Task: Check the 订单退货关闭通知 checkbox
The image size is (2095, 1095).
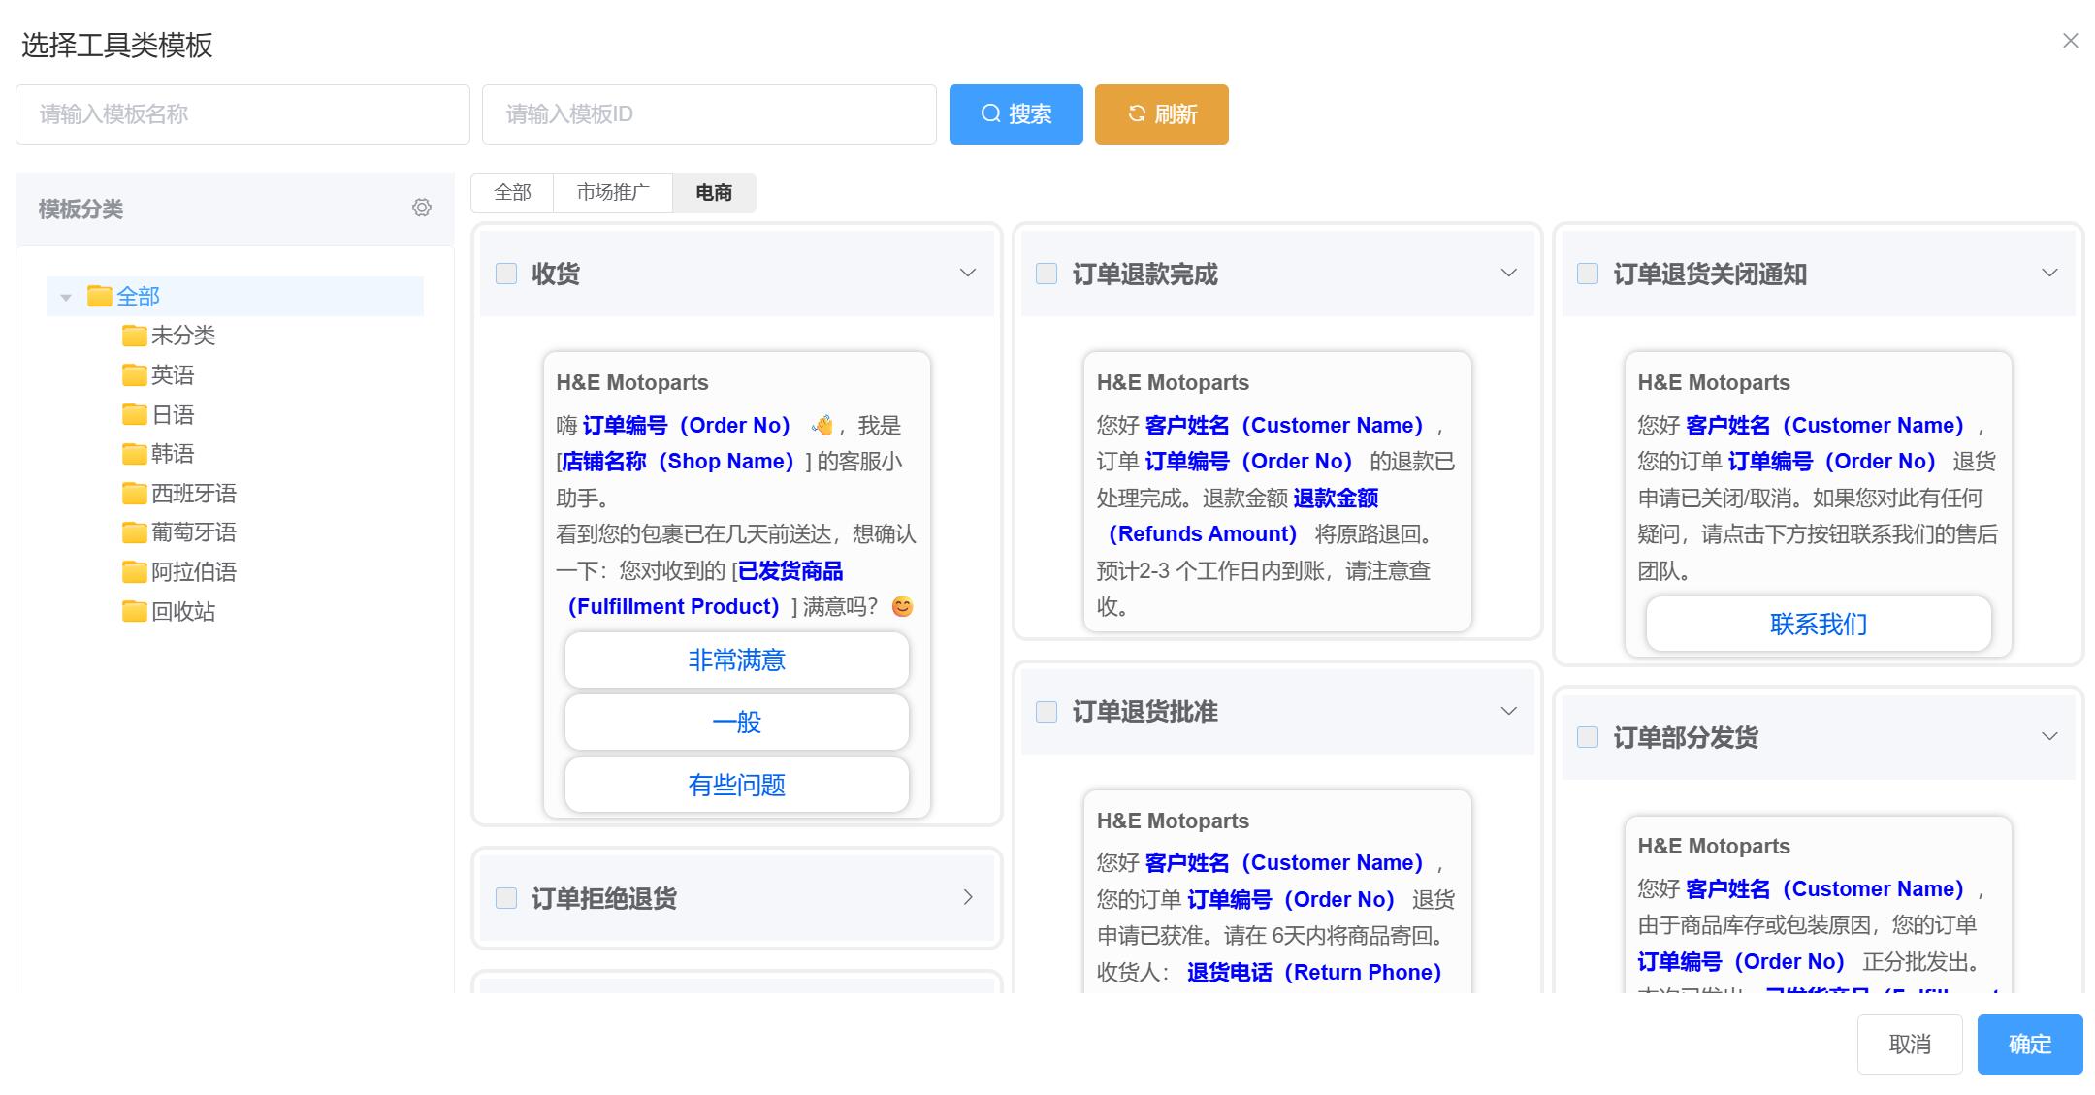Action: (x=1587, y=274)
